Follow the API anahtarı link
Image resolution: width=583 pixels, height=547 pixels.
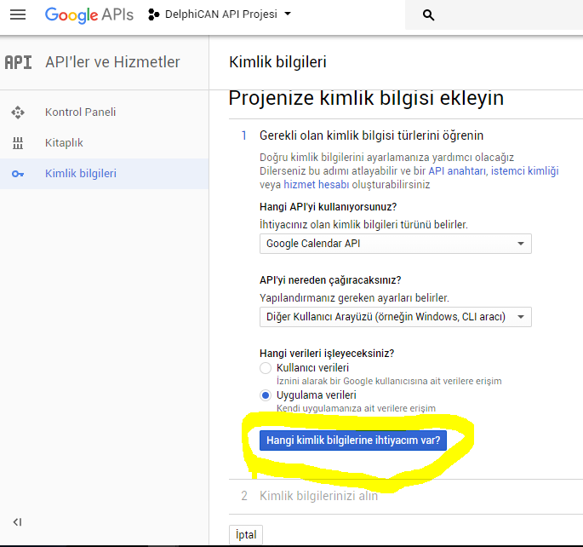click(x=457, y=170)
